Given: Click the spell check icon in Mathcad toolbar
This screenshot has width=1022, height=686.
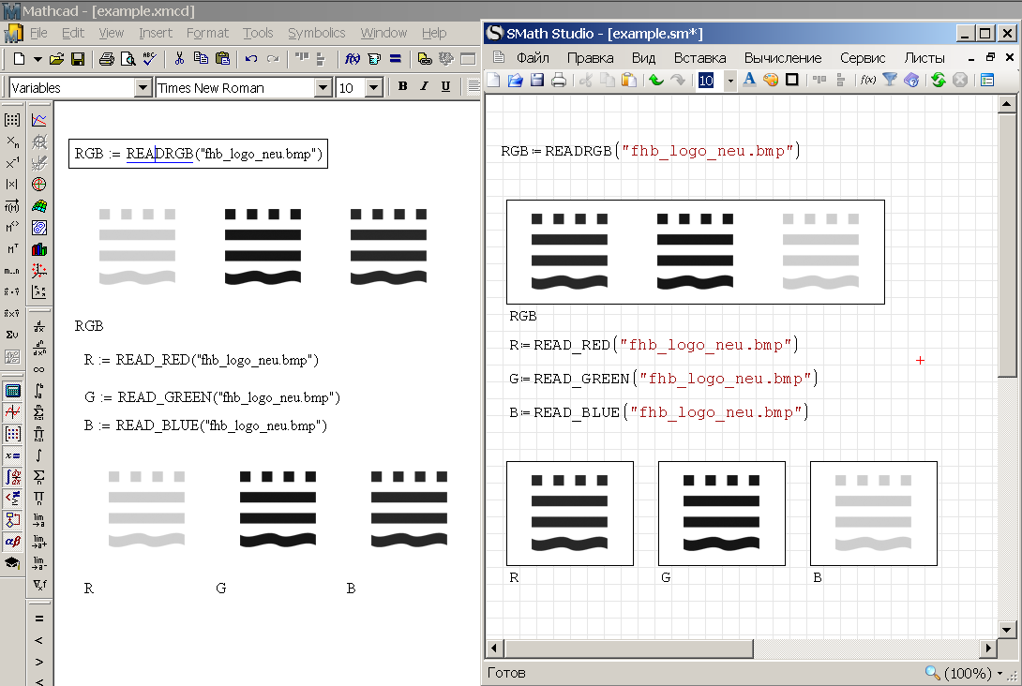Looking at the screenshot, I should coord(147,60).
